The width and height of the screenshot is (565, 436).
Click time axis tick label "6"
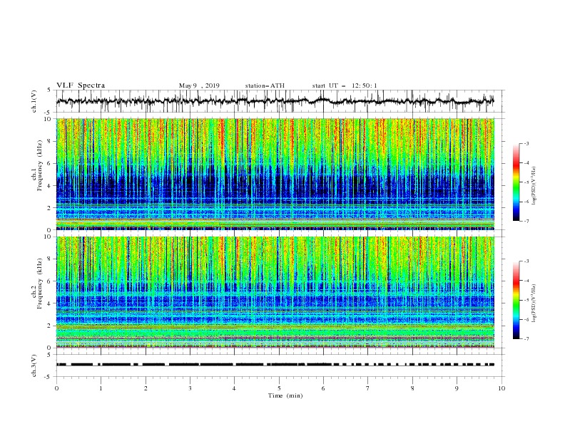[323, 388]
